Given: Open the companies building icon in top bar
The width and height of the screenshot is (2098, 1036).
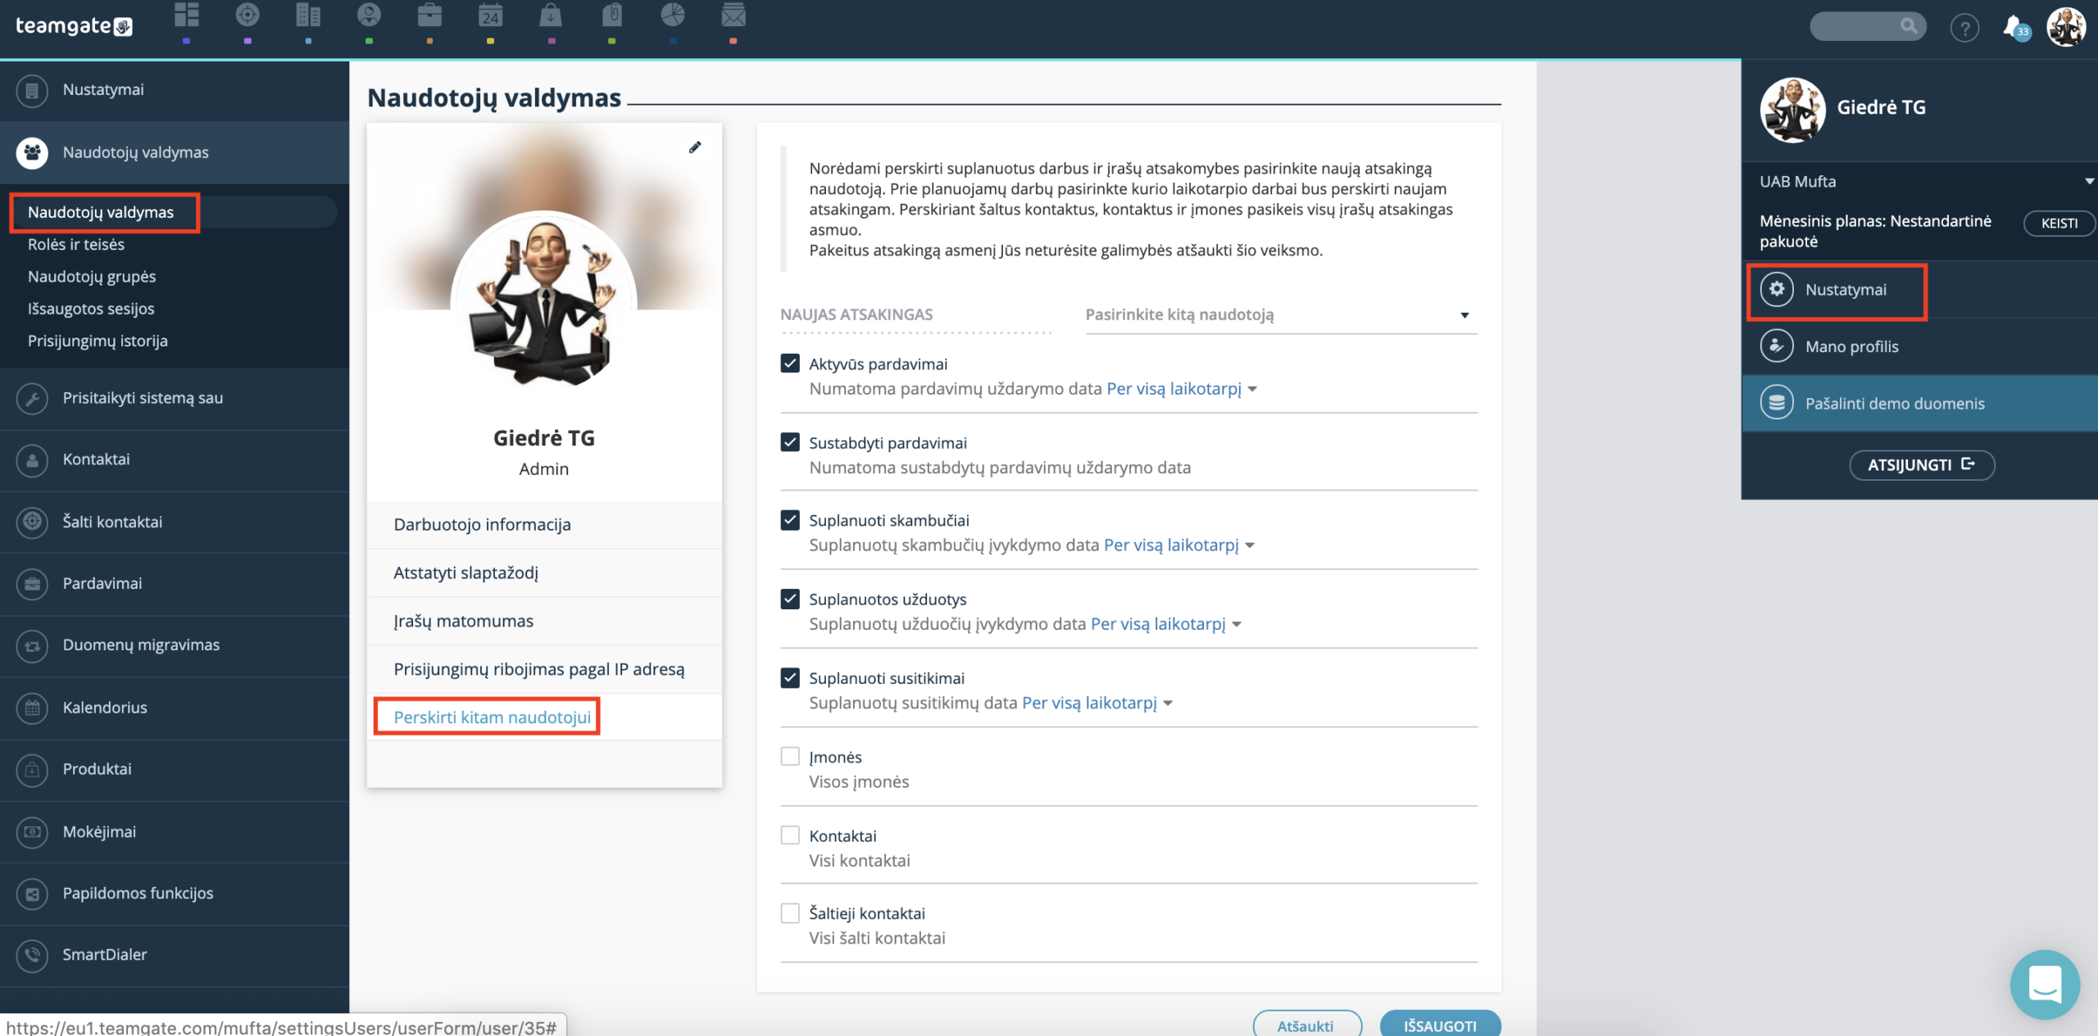Looking at the screenshot, I should click(308, 16).
